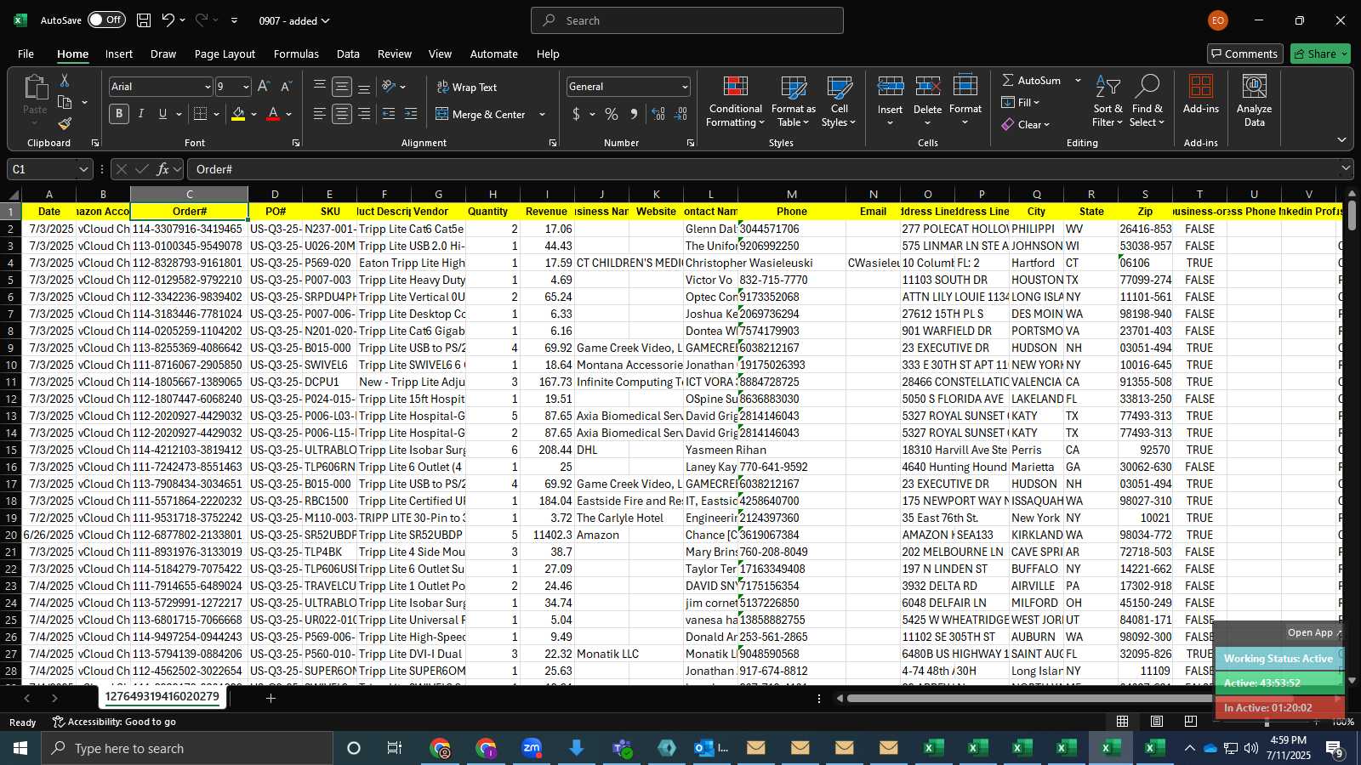This screenshot has width=1361, height=765.
Task: Click the Borders icon
Action: click(201, 114)
